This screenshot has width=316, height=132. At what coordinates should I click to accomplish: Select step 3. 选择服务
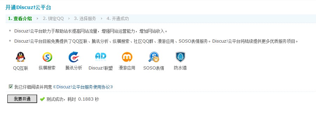click(x=85, y=19)
